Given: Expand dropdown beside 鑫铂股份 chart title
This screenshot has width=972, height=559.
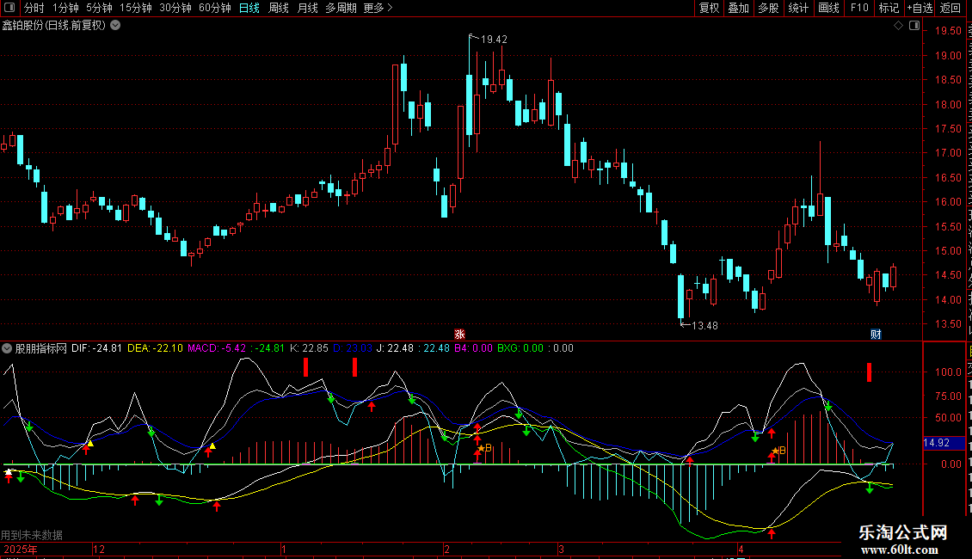Looking at the screenshot, I should pyautogui.click(x=115, y=26).
